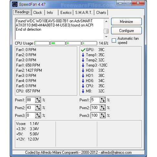Click the 'Vcore: 1.14V' voltage reading
This screenshot has width=157, height=157.
coord(27,124)
